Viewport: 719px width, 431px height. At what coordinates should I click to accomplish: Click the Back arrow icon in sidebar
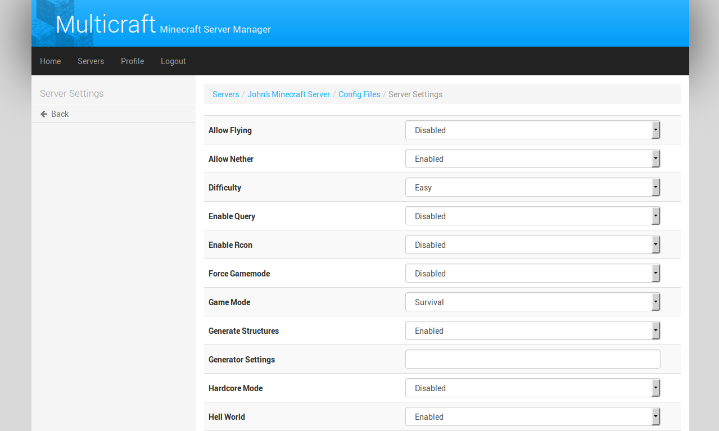tap(44, 114)
